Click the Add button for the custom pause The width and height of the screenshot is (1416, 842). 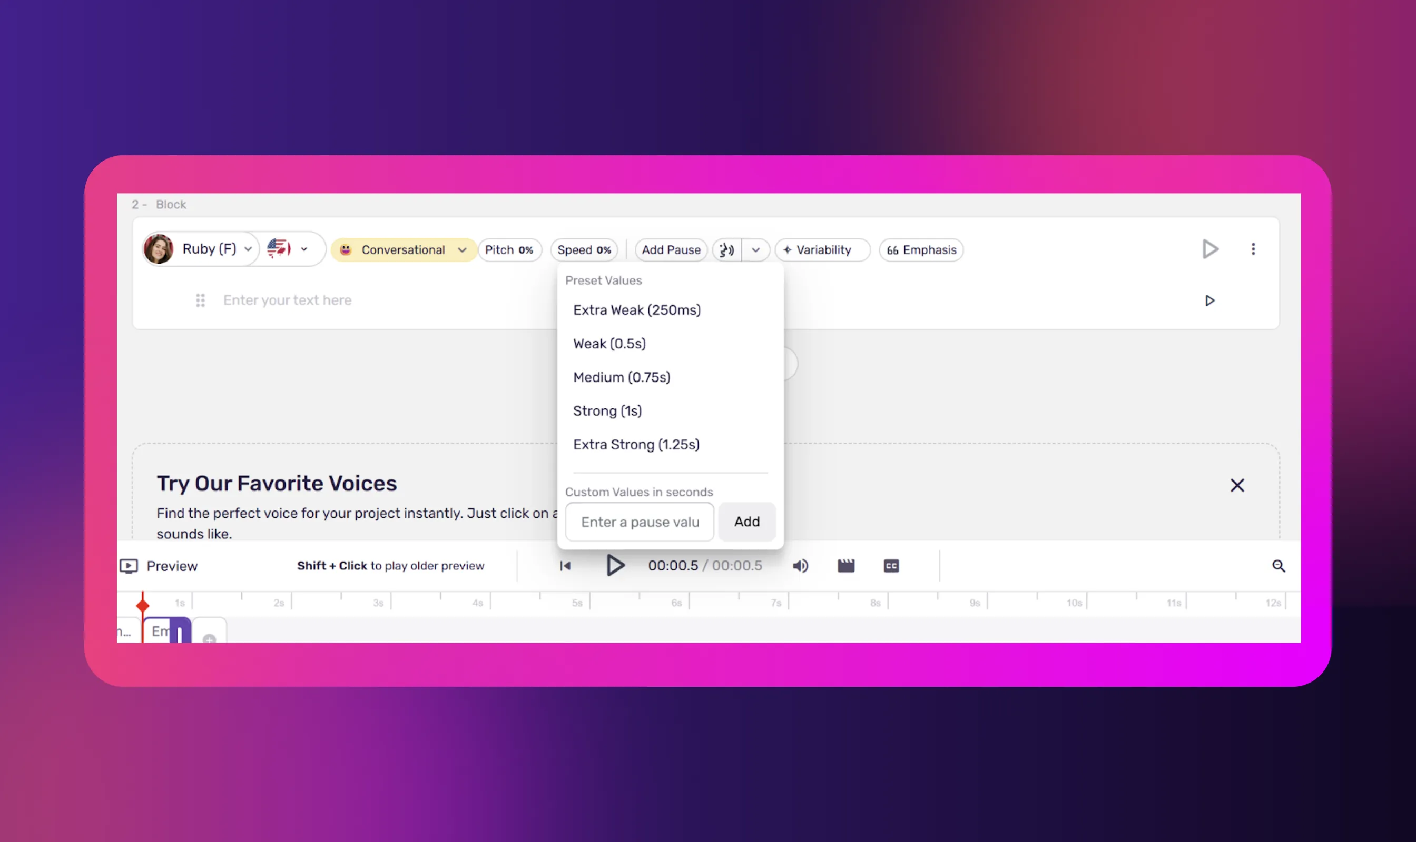pos(746,522)
